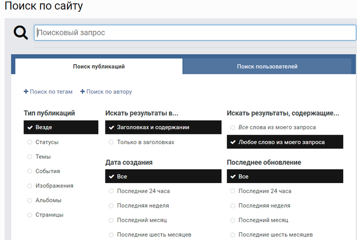Click the plus icon before 'Поиск по тегам'

[x=26, y=92]
